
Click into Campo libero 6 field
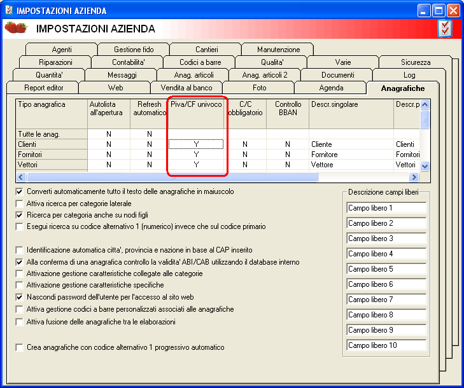click(386, 284)
